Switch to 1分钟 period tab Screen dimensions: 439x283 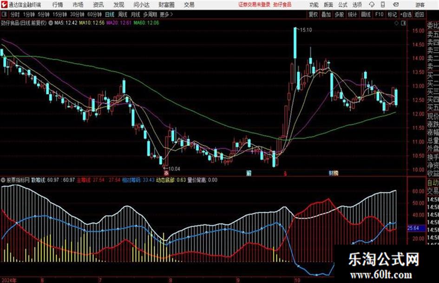coord(29,14)
